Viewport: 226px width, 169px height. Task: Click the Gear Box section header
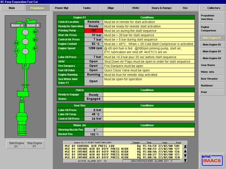[80, 105]
